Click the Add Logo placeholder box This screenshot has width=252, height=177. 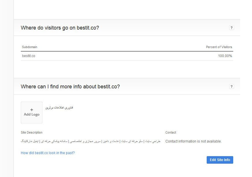click(31, 112)
